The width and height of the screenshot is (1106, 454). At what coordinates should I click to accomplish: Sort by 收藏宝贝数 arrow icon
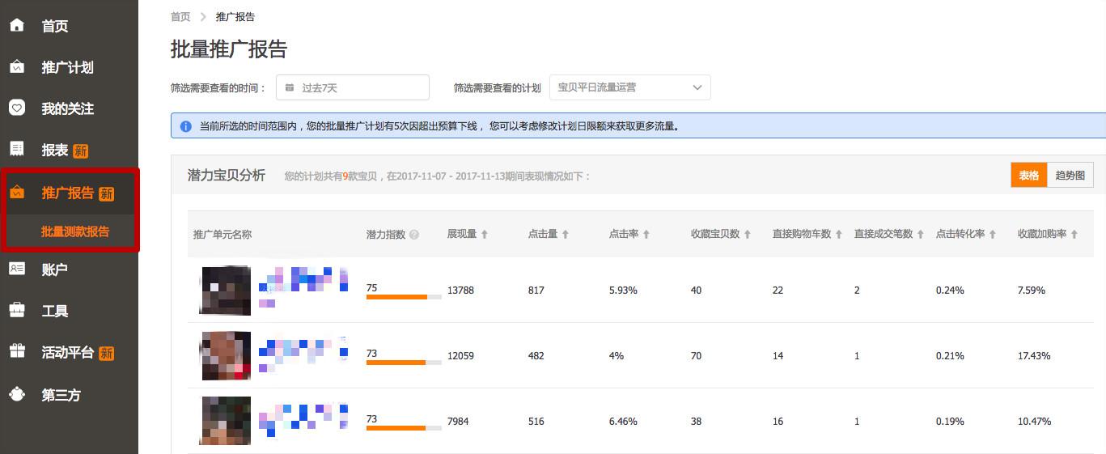pyautogui.click(x=748, y=234)
